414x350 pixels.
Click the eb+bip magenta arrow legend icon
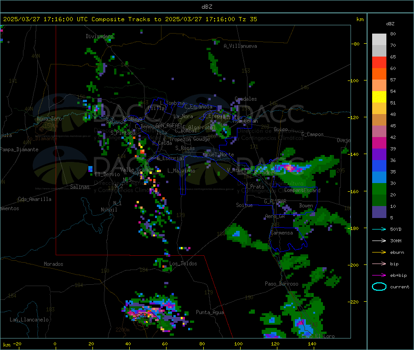click(379, 275)
